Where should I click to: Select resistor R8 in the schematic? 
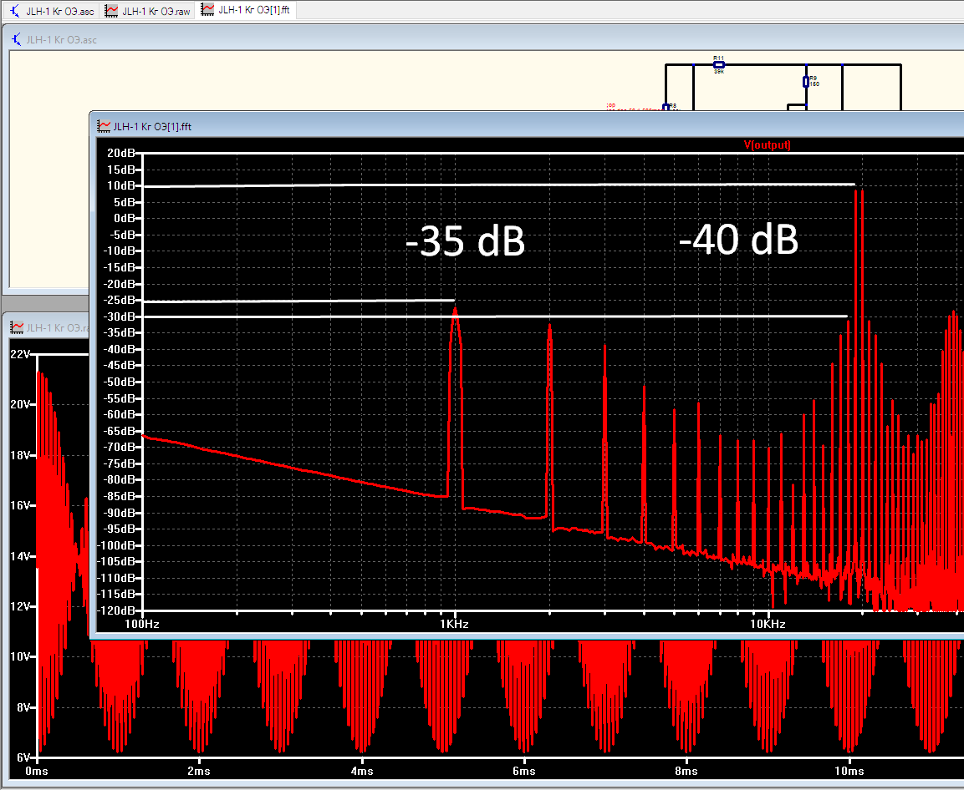tap(666, 107)
